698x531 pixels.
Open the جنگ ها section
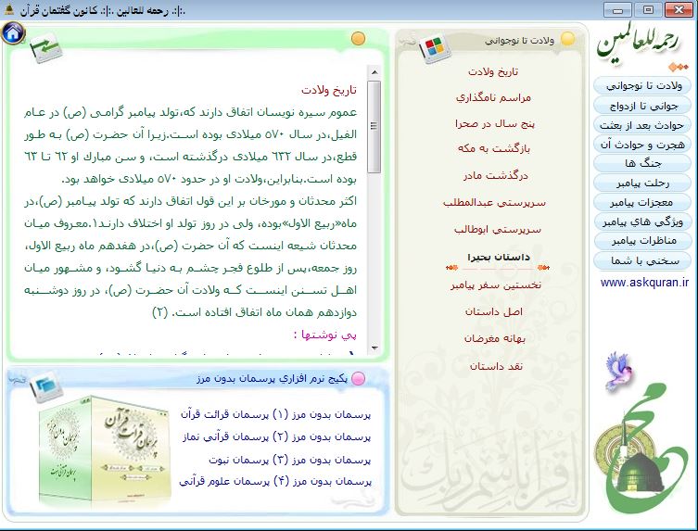pyautogui.click(x=642, y=163)
